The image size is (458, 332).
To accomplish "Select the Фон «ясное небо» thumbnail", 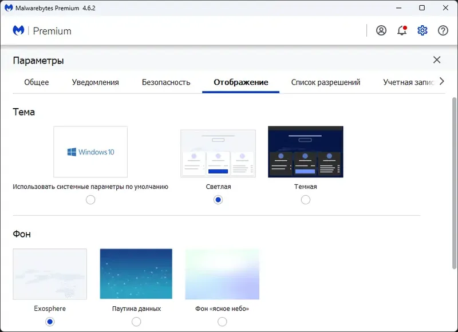I will coord(221,275).
